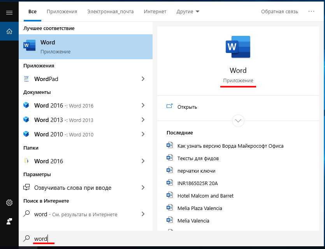The height and width of the screenshot is (249, 325).
Task: Open recent file 'Как узнать версию Ворда Майкрософт Офиса'
Action: pos(230,146)
